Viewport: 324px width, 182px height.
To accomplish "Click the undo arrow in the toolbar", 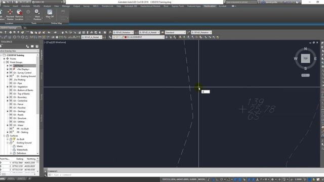I will click(x=49, y=32).
